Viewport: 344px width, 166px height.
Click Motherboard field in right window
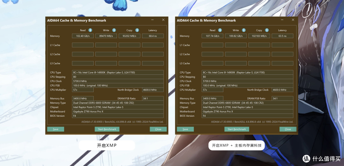247,112
